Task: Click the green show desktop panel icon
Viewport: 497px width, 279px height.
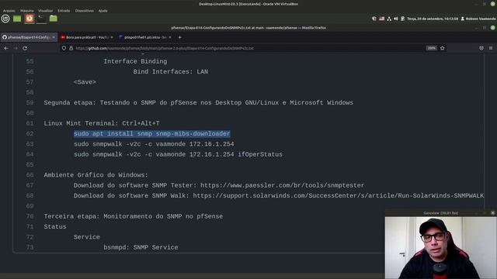Action: coord(17,19)
